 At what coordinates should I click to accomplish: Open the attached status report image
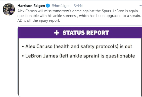pyautogui.click(x=80, y=61)
